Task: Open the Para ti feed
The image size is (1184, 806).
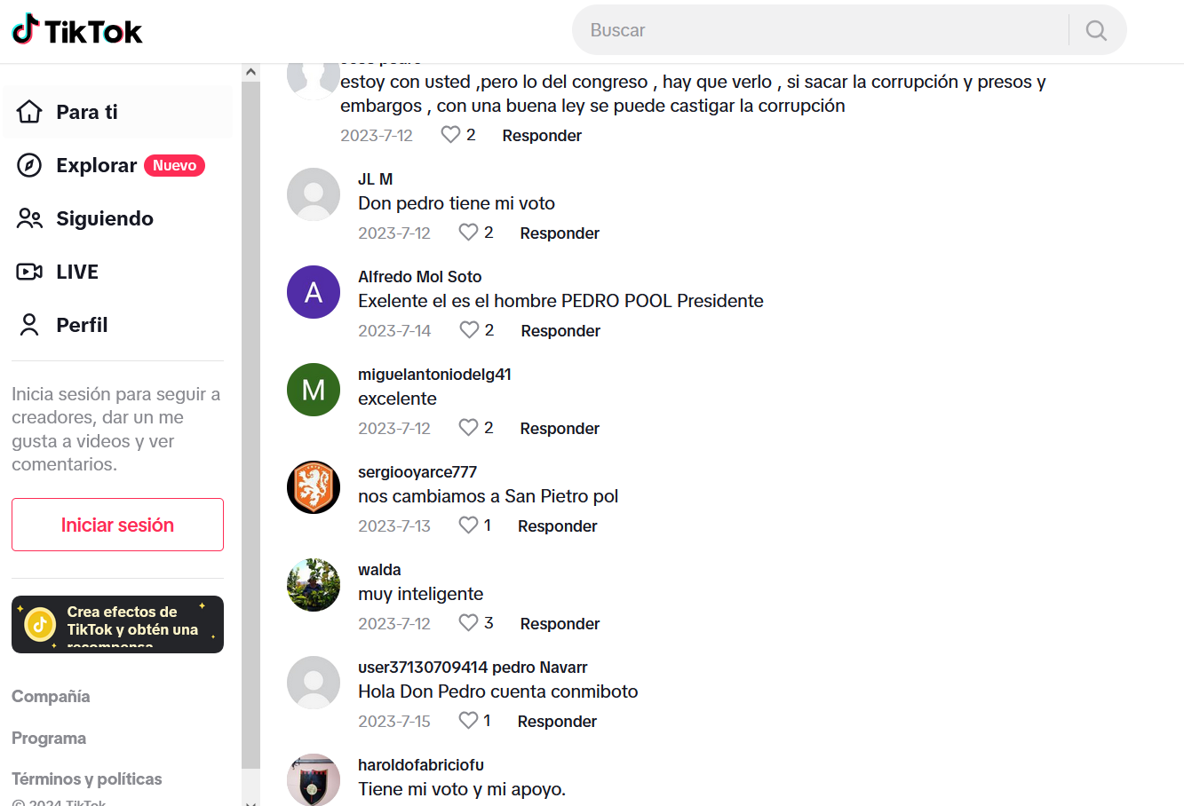Action: (x=117, y=112)
